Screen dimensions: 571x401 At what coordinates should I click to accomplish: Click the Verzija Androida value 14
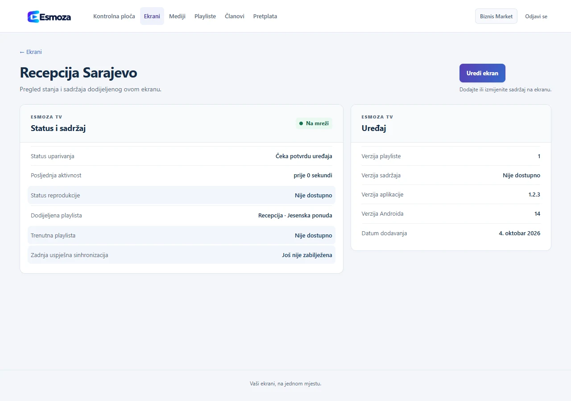click(x=537, y=214)
